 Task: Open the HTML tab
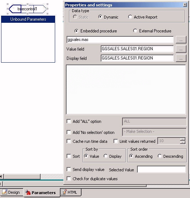[x=71, y=192]
